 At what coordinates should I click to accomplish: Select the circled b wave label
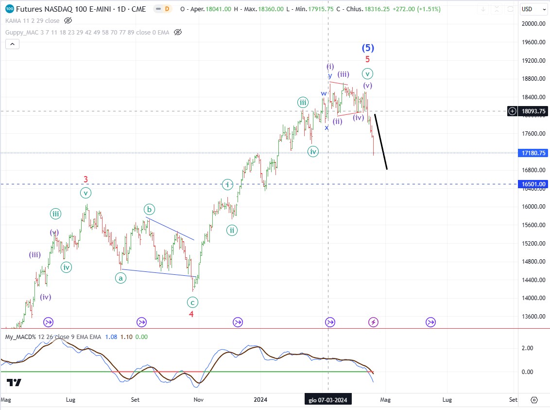[x=149, y=210]
